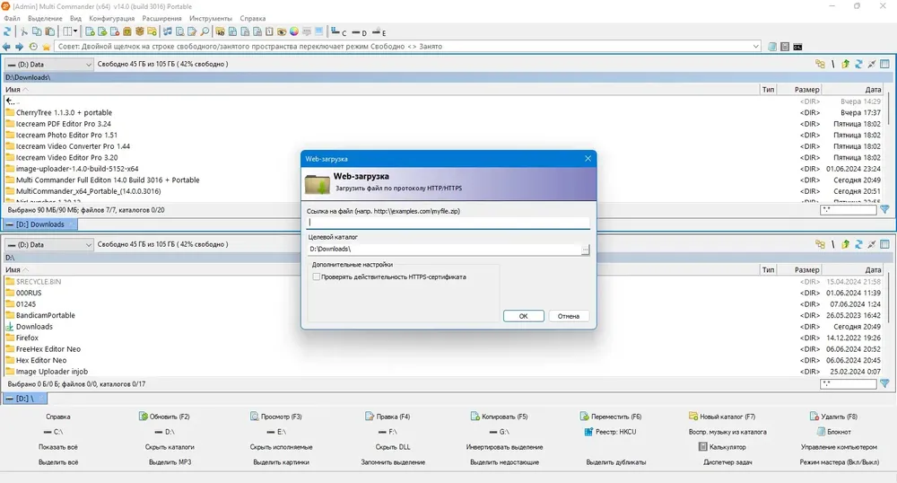Go forward with the right arrow icon
This screenshot has width=897, height=483.
(20, 47)
